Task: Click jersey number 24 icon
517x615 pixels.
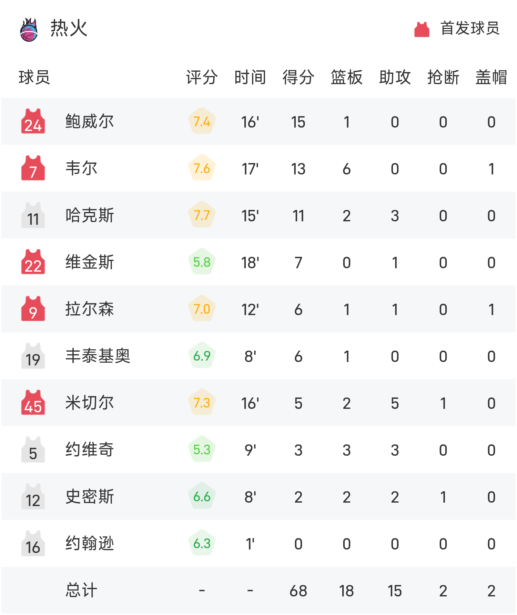Action: click(x=33, y=122)
